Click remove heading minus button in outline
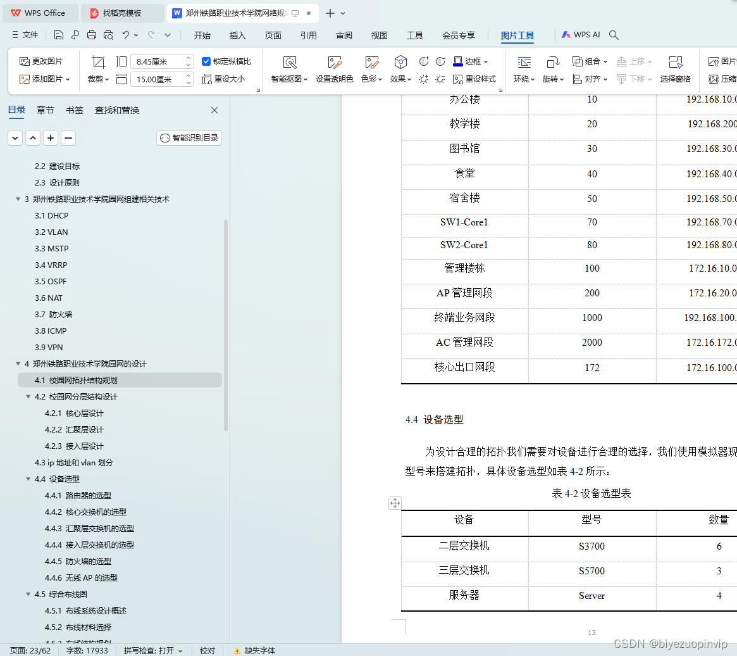Screen dimensions: 737x656 [x=68, y=138]
